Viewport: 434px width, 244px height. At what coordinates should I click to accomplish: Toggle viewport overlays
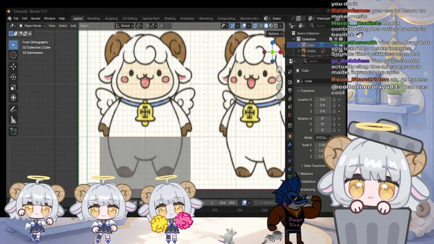click(244, 26)
